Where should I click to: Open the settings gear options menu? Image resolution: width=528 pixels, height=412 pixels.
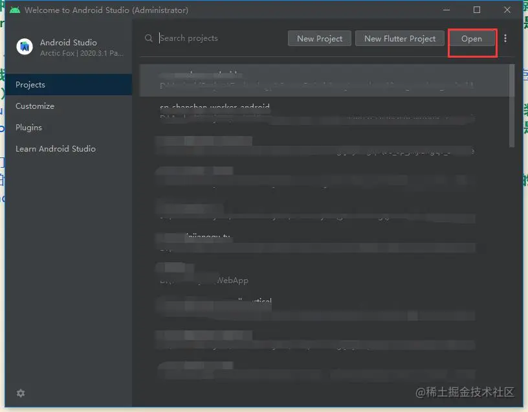tap(21, 393)
